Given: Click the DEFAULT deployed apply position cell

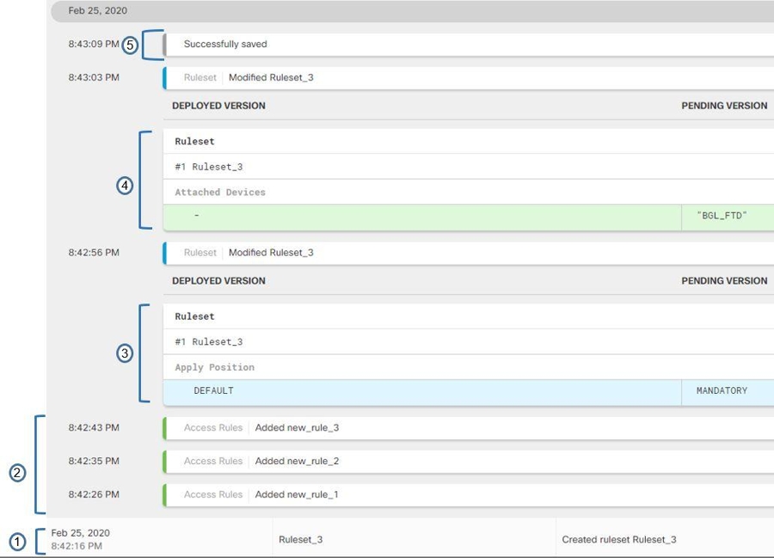Looking at the screenshot, I should coord(213,391).
